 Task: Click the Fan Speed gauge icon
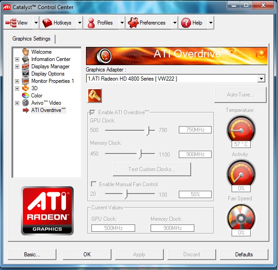point(241,218)
